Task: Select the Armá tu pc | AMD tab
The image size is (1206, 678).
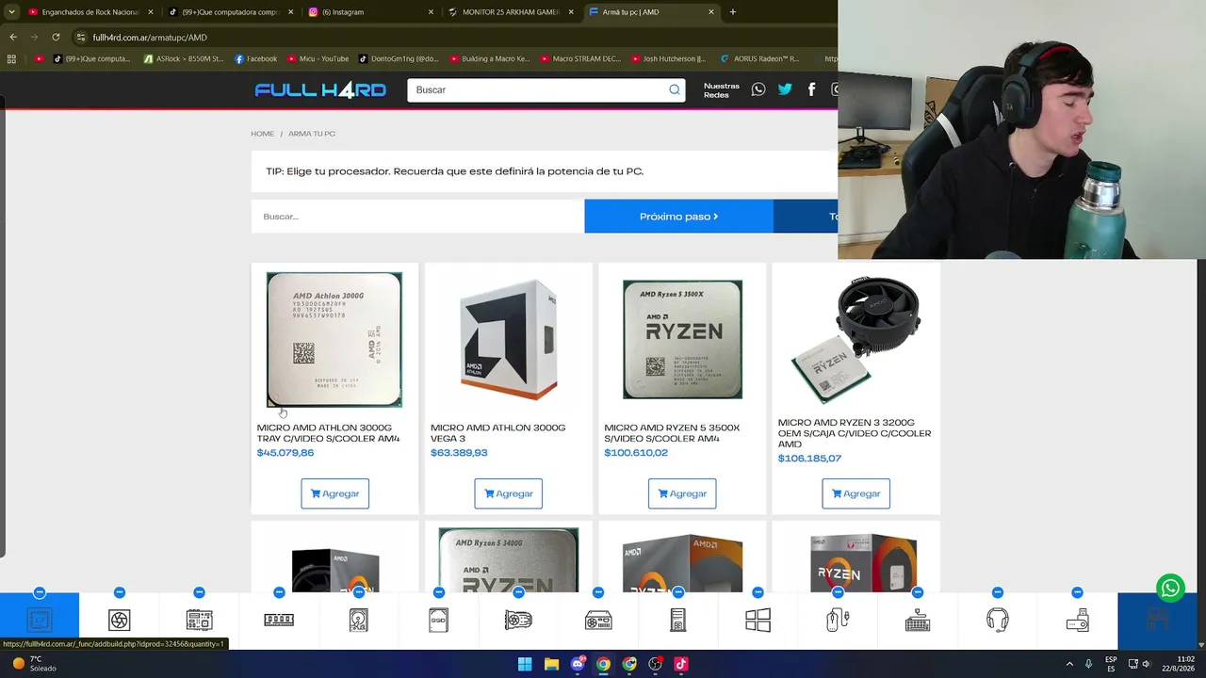Action: click(650, 12)
